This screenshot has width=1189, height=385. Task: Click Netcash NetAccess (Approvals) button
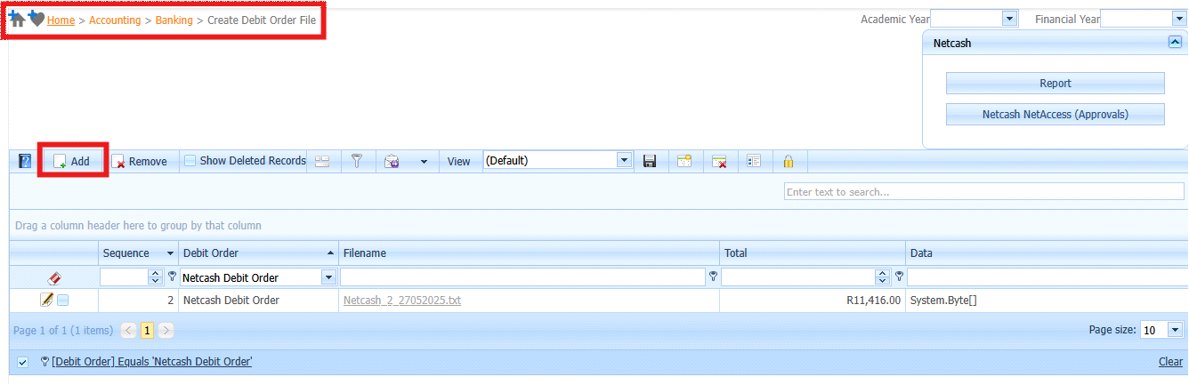1056,114
